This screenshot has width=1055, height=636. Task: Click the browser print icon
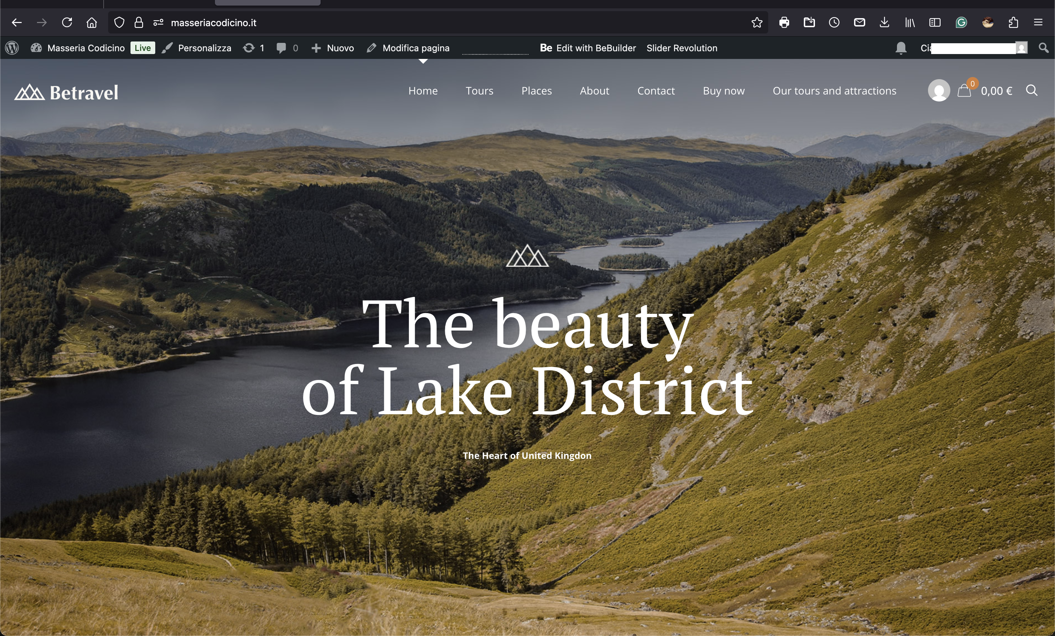point(784,23)
